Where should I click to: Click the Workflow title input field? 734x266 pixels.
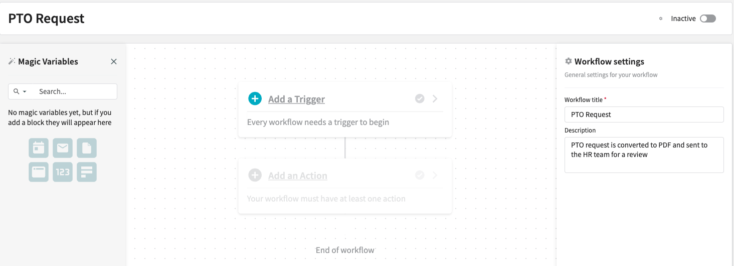(644, 114)
